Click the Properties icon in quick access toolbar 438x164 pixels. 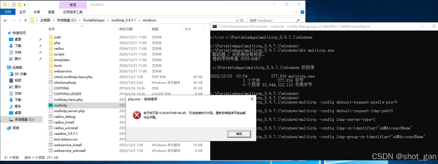pos(13,5)
